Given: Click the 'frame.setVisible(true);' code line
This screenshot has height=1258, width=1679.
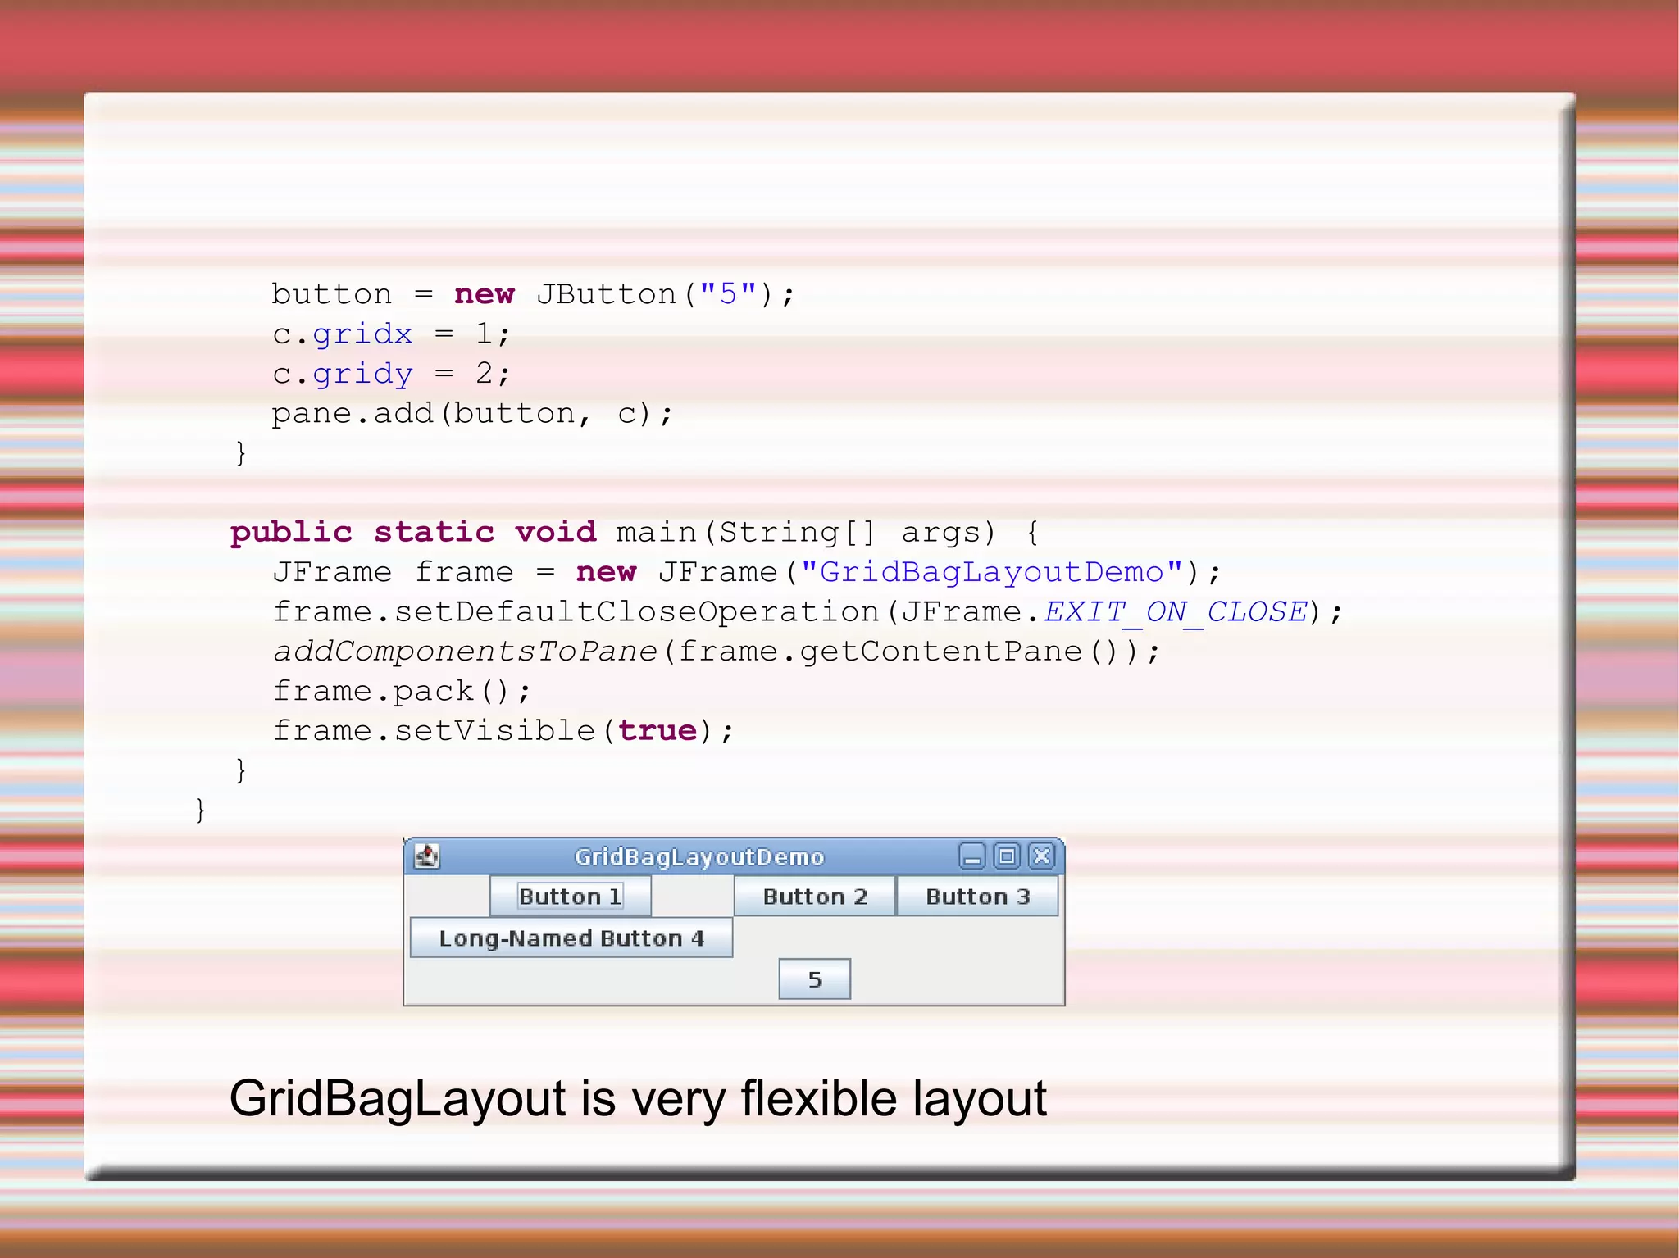Looking at the screenshot, I should point(503,730).
